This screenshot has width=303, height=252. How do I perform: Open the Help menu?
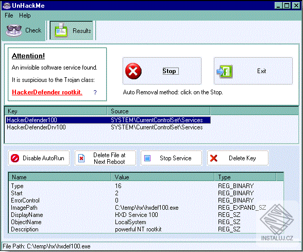tap(25, 15)
